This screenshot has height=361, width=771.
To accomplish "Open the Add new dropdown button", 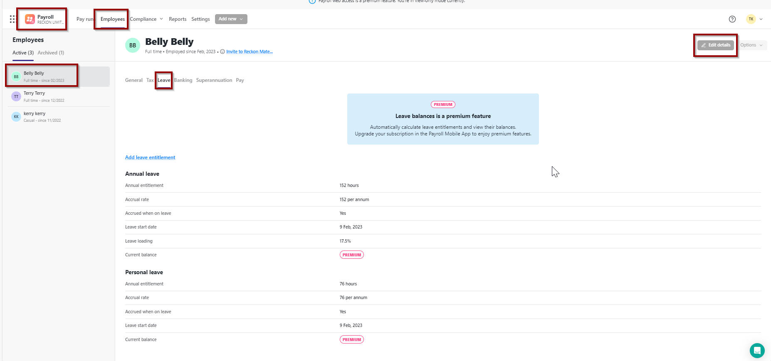I will click(x=231, y=19).
